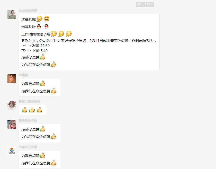Click last hugging emoji after 工作时间缩短了哦
Image resolution: width=216 pixels, height=169 pixels.
pos(69,33)
